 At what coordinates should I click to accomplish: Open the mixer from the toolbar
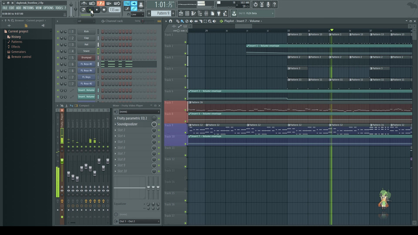[206, 13]
